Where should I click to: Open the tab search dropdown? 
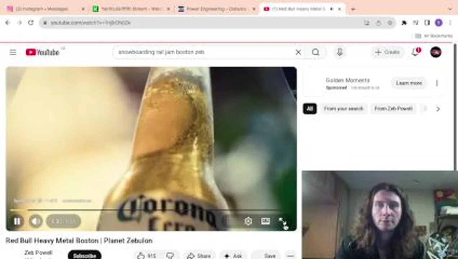click(450, 9)
